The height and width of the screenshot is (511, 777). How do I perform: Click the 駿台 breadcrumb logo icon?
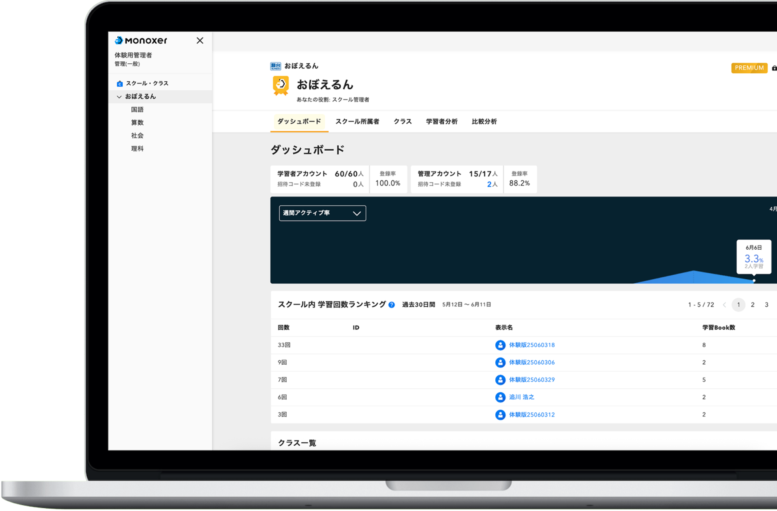(x=275, y=66)
